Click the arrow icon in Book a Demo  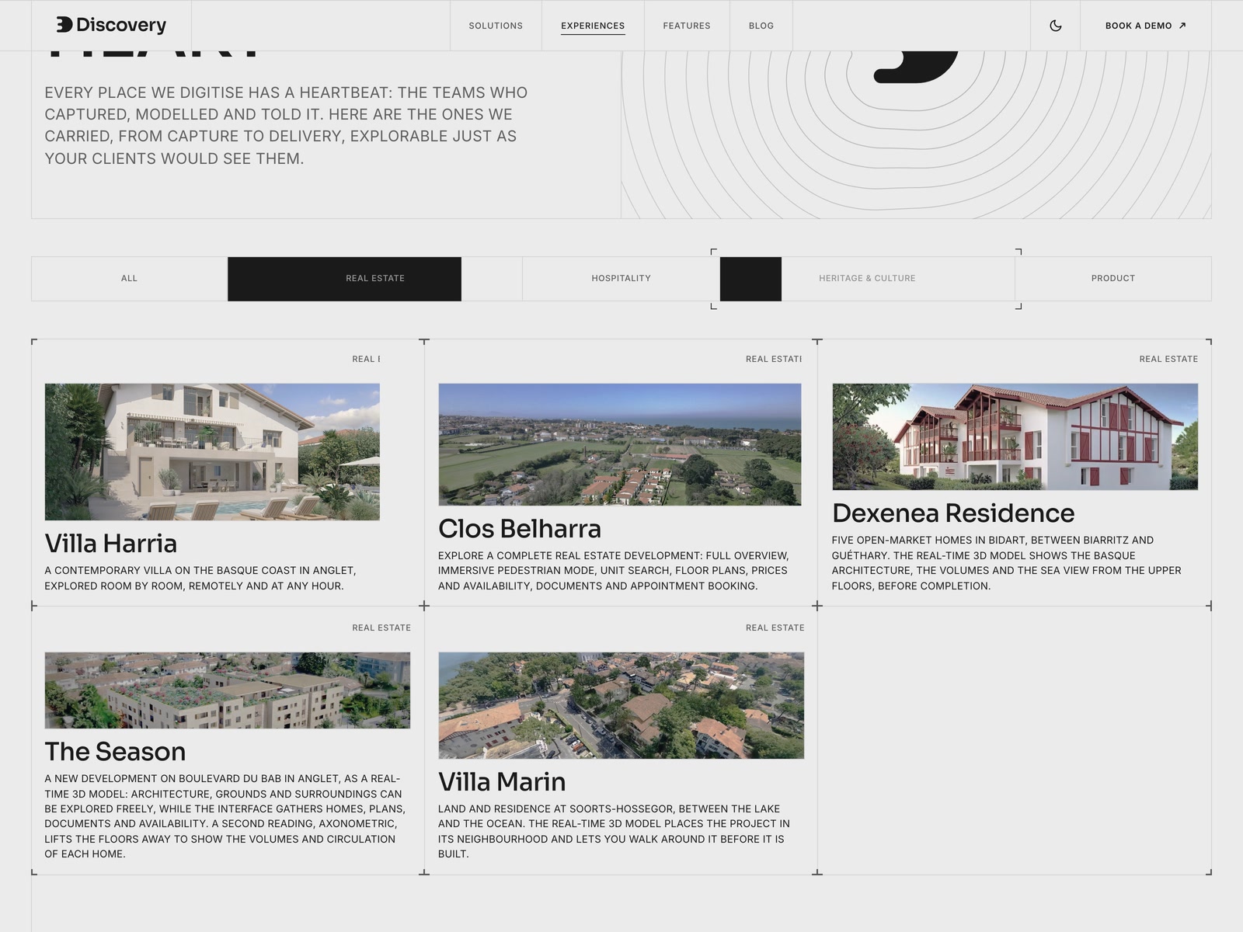click(x=1182, y=26)
